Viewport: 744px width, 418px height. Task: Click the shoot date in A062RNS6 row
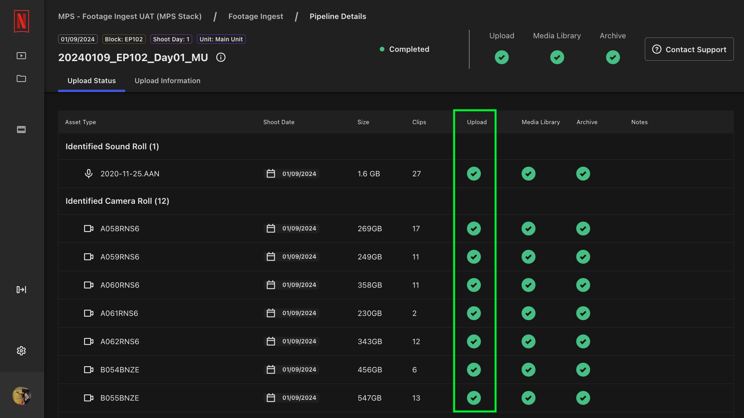[x=299, y=341]
